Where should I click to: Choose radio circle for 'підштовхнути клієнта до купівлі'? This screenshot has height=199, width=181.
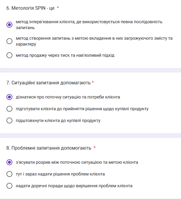(9, 121)
